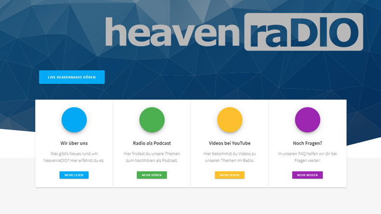Select the heading Radio als Podcast

152,143
